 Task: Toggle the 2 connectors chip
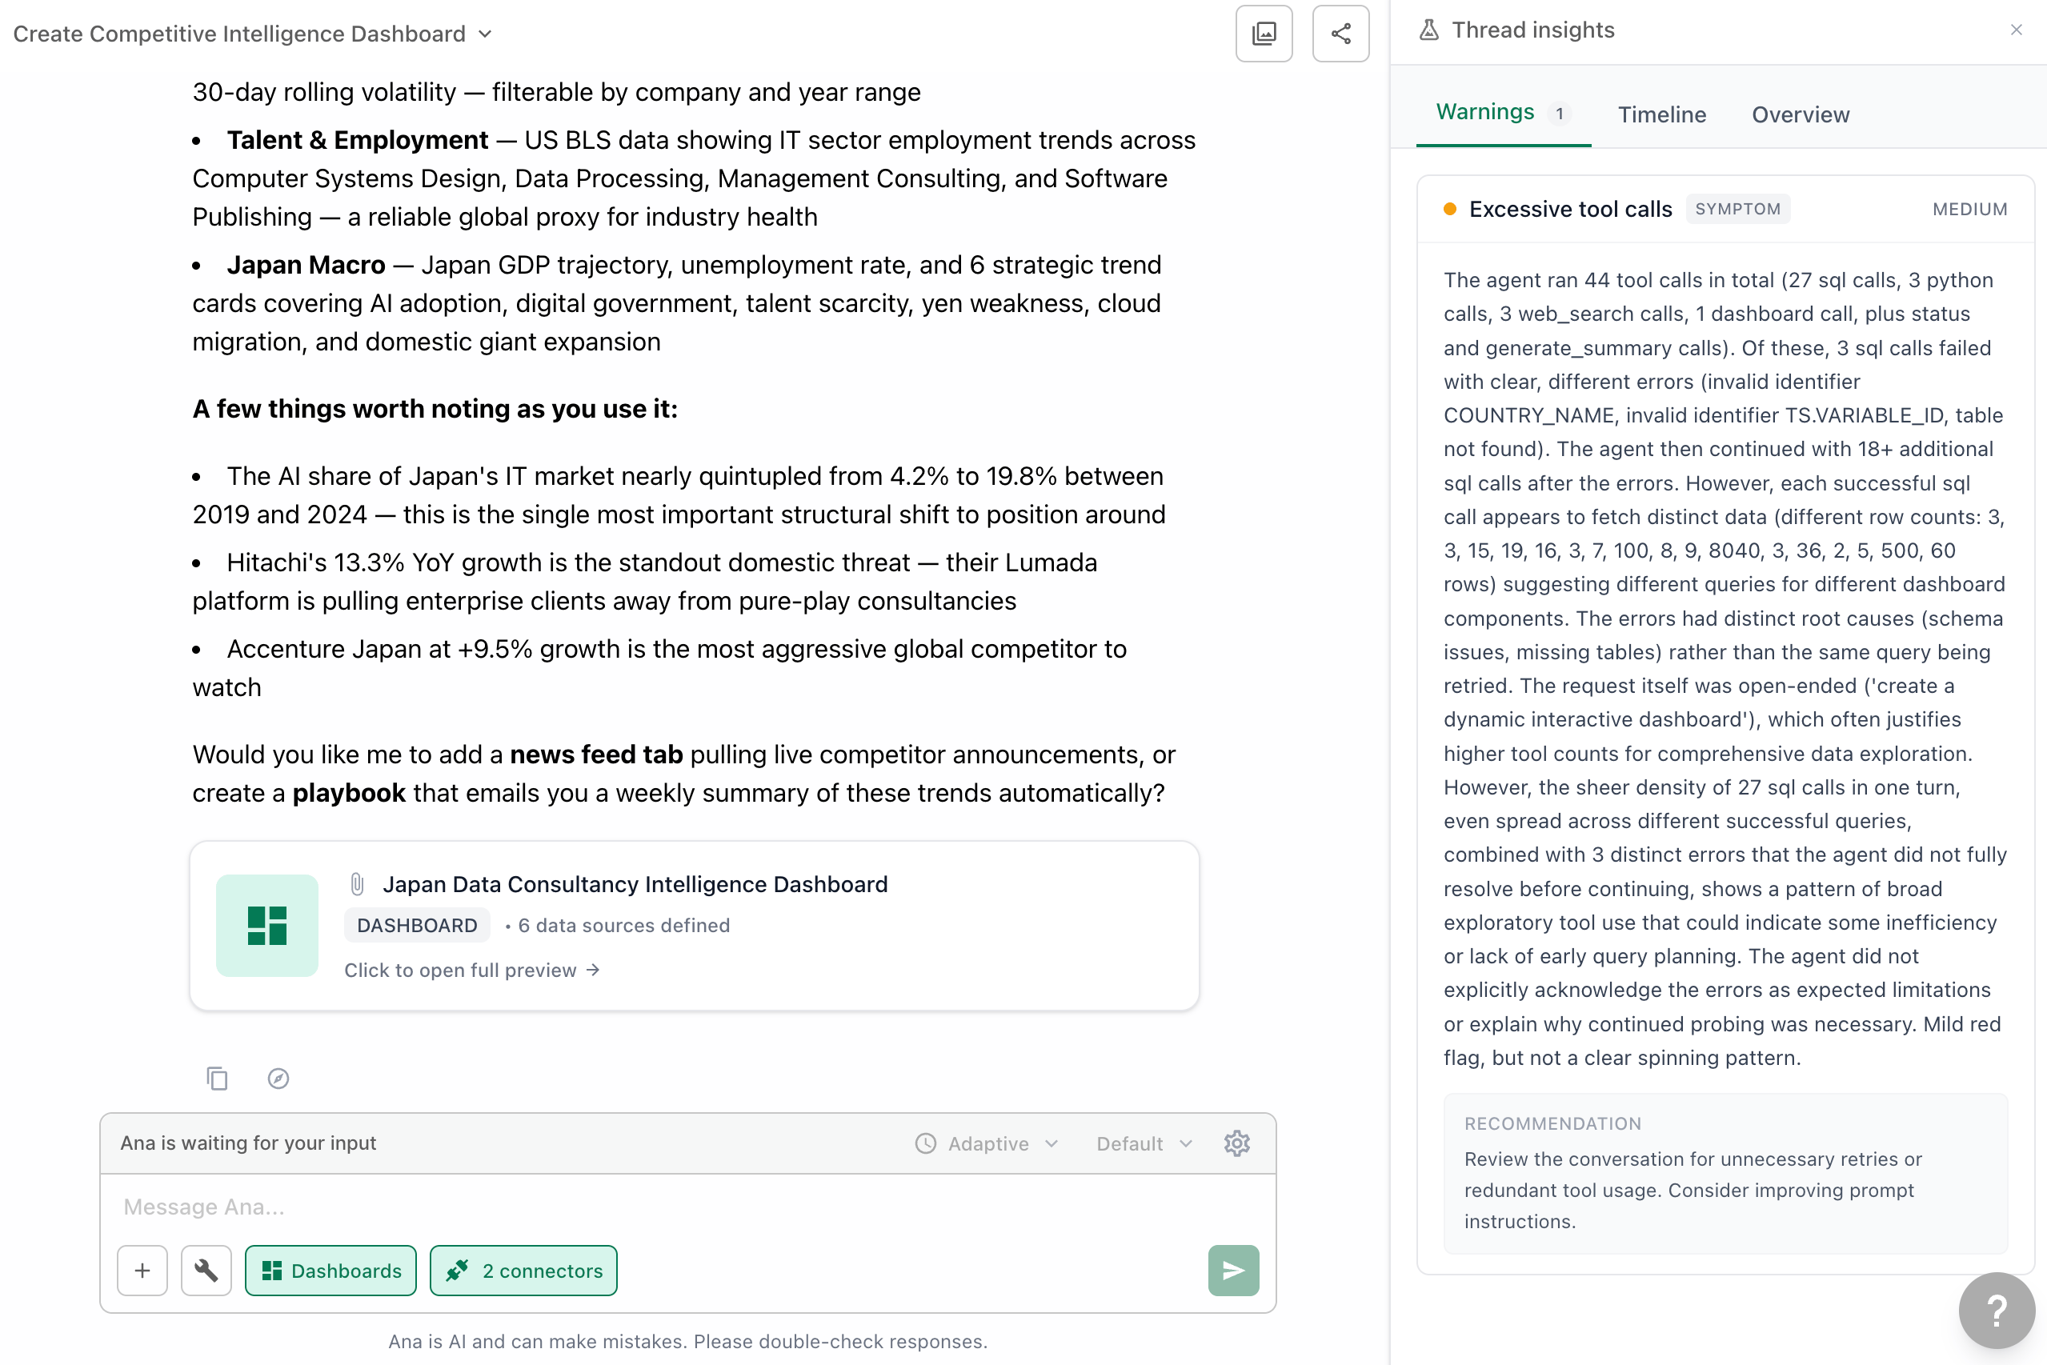pos(523,1270)
